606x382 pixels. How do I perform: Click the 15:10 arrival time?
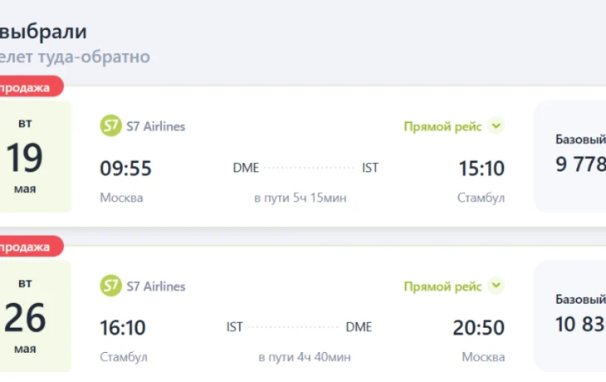tap(481, 169)
